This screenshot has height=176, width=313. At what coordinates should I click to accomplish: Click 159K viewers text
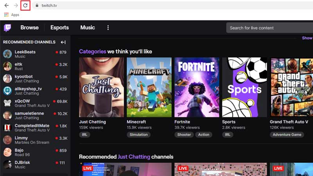[91, 128]
